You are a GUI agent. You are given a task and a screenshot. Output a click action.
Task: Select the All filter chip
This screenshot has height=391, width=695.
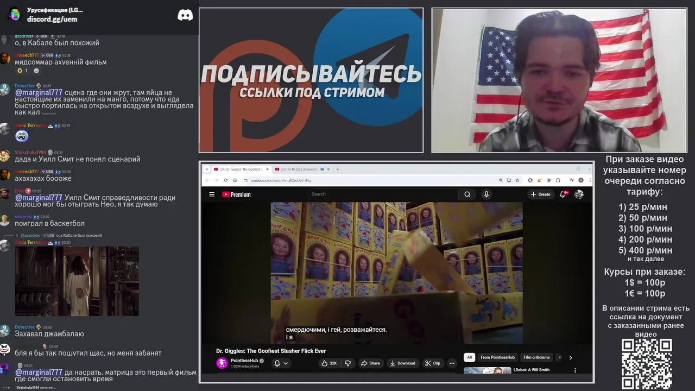coord(469,357)
